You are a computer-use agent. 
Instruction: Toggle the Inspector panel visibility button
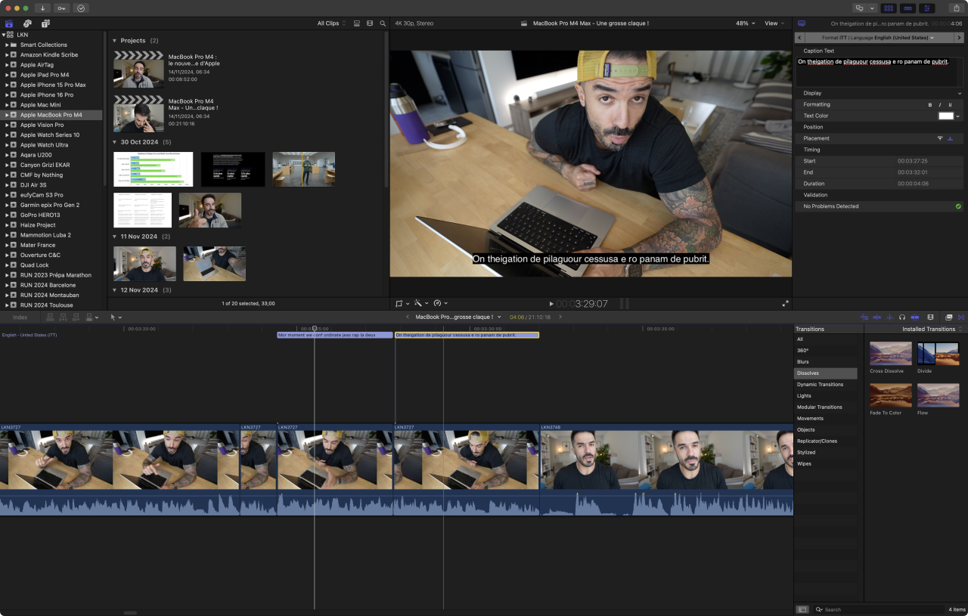pyautogui.click(x=926, y=8)
